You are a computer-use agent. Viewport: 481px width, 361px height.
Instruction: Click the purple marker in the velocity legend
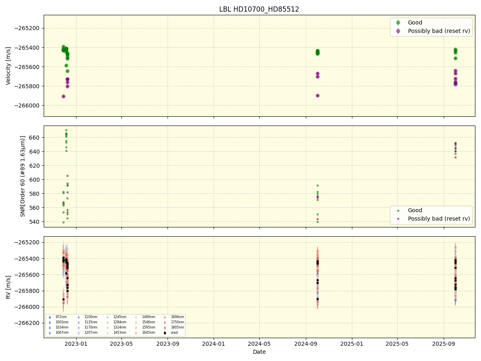click(x=398, y=31)
